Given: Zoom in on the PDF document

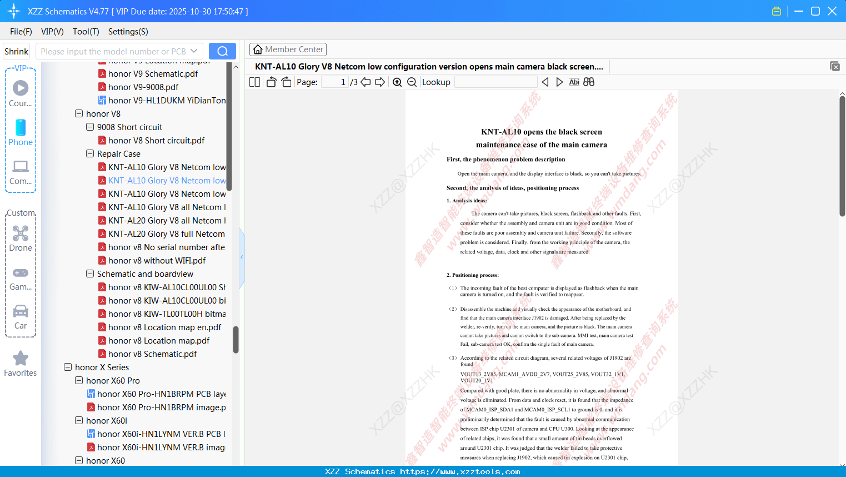Looking at the screenshot, I should tap(397, 82).
